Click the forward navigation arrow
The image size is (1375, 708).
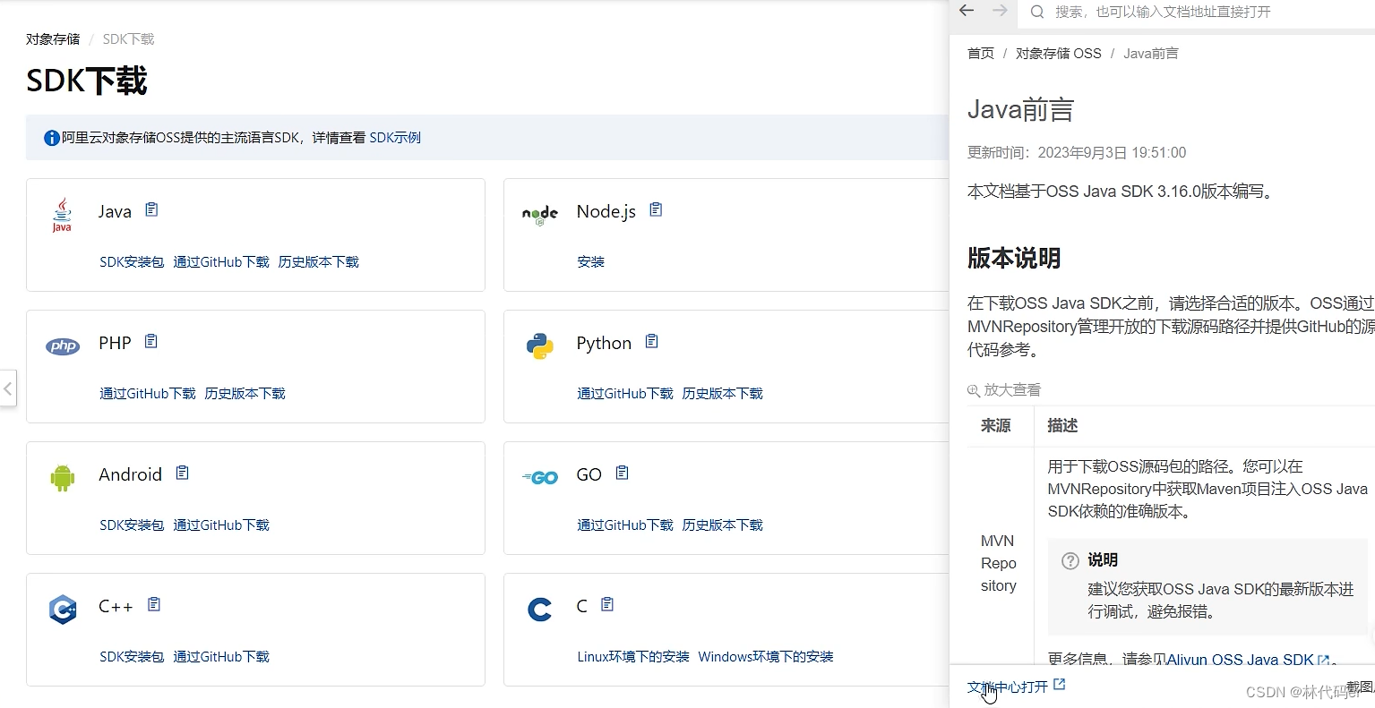[1001, 11]
